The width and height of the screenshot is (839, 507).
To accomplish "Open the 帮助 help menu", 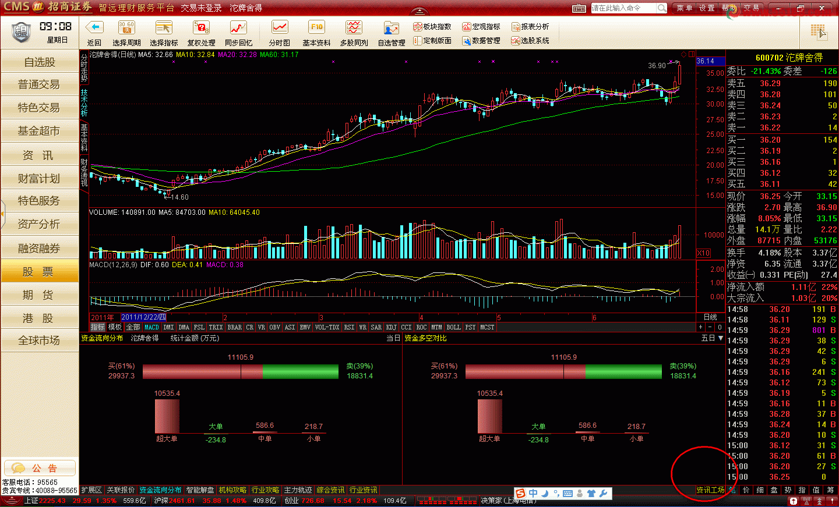I will (x=729, y=8).
